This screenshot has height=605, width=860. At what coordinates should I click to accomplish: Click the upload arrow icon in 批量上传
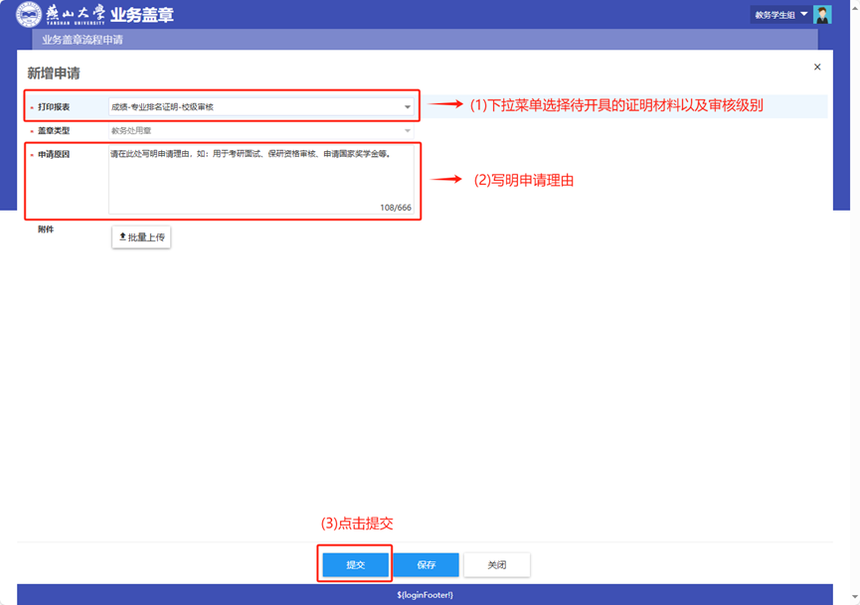pyautogui.click(x=122, y=237)
